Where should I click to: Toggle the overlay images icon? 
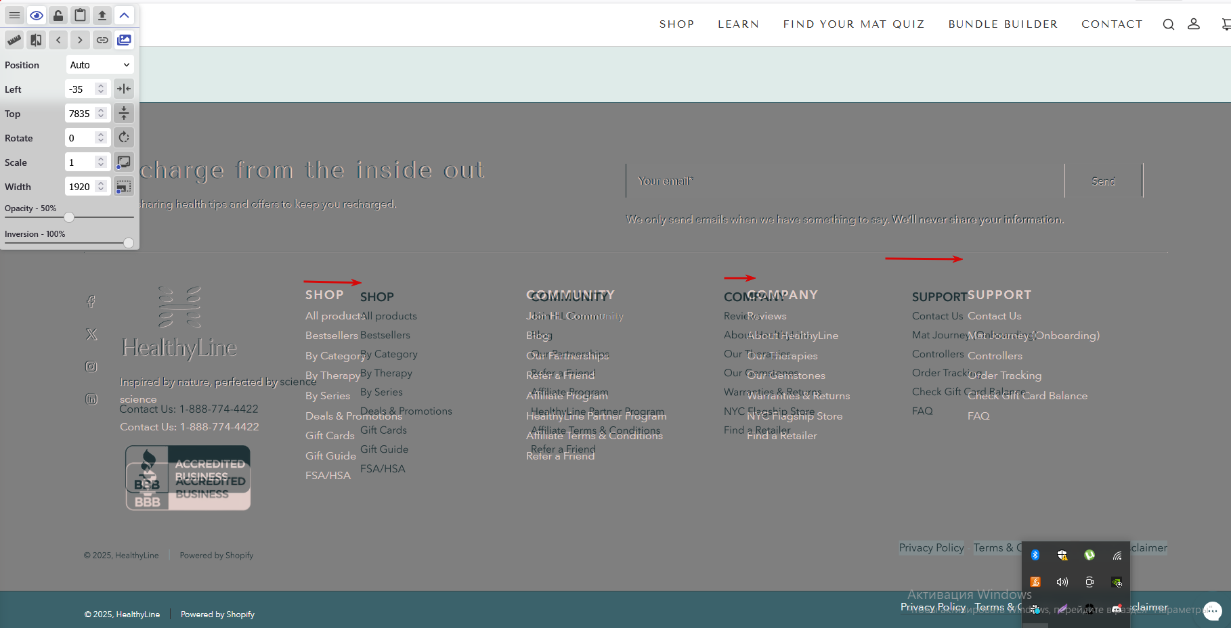pyautogui.click(x=124, y=40)
